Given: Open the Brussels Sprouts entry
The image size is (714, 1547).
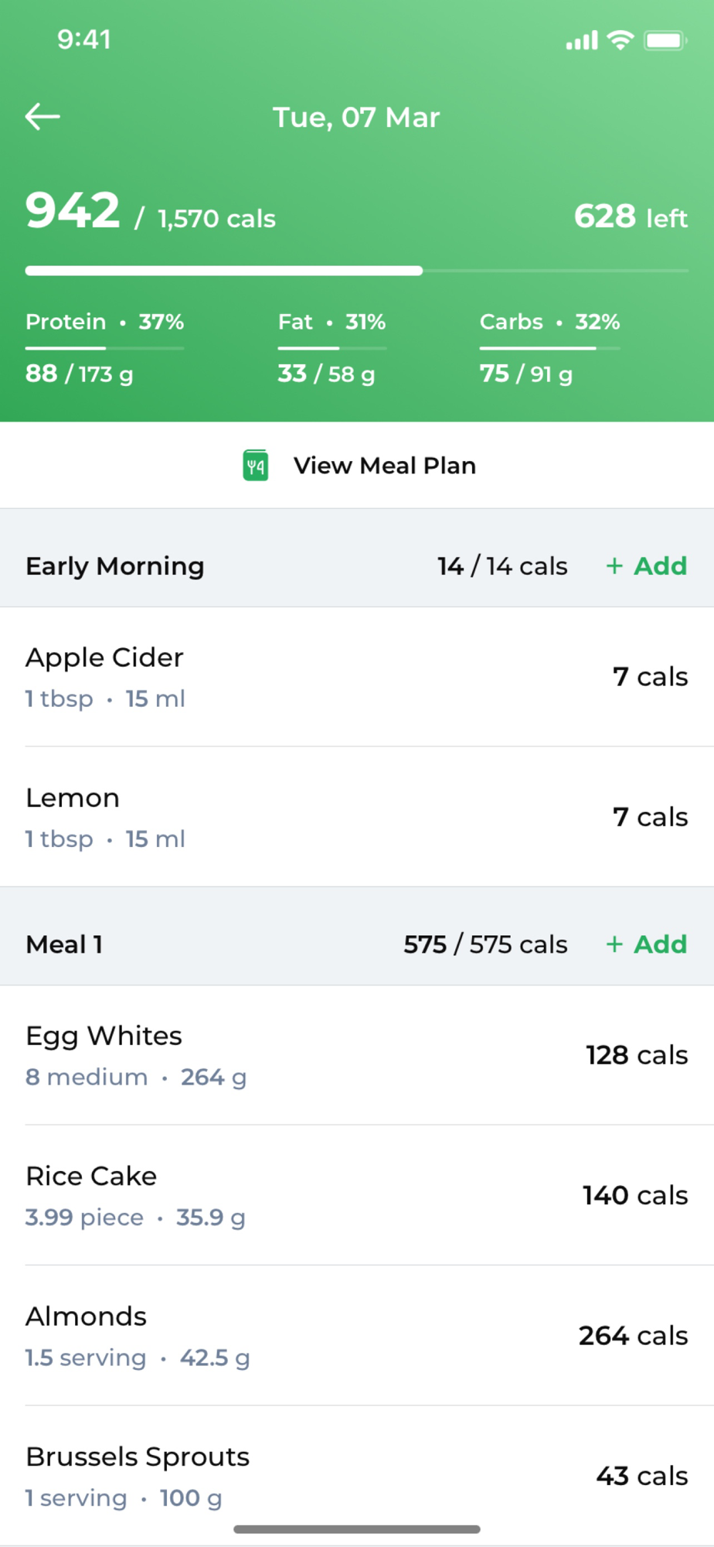Looking at the screenshot, I should pyautogui.click(x=356, y=1476).
